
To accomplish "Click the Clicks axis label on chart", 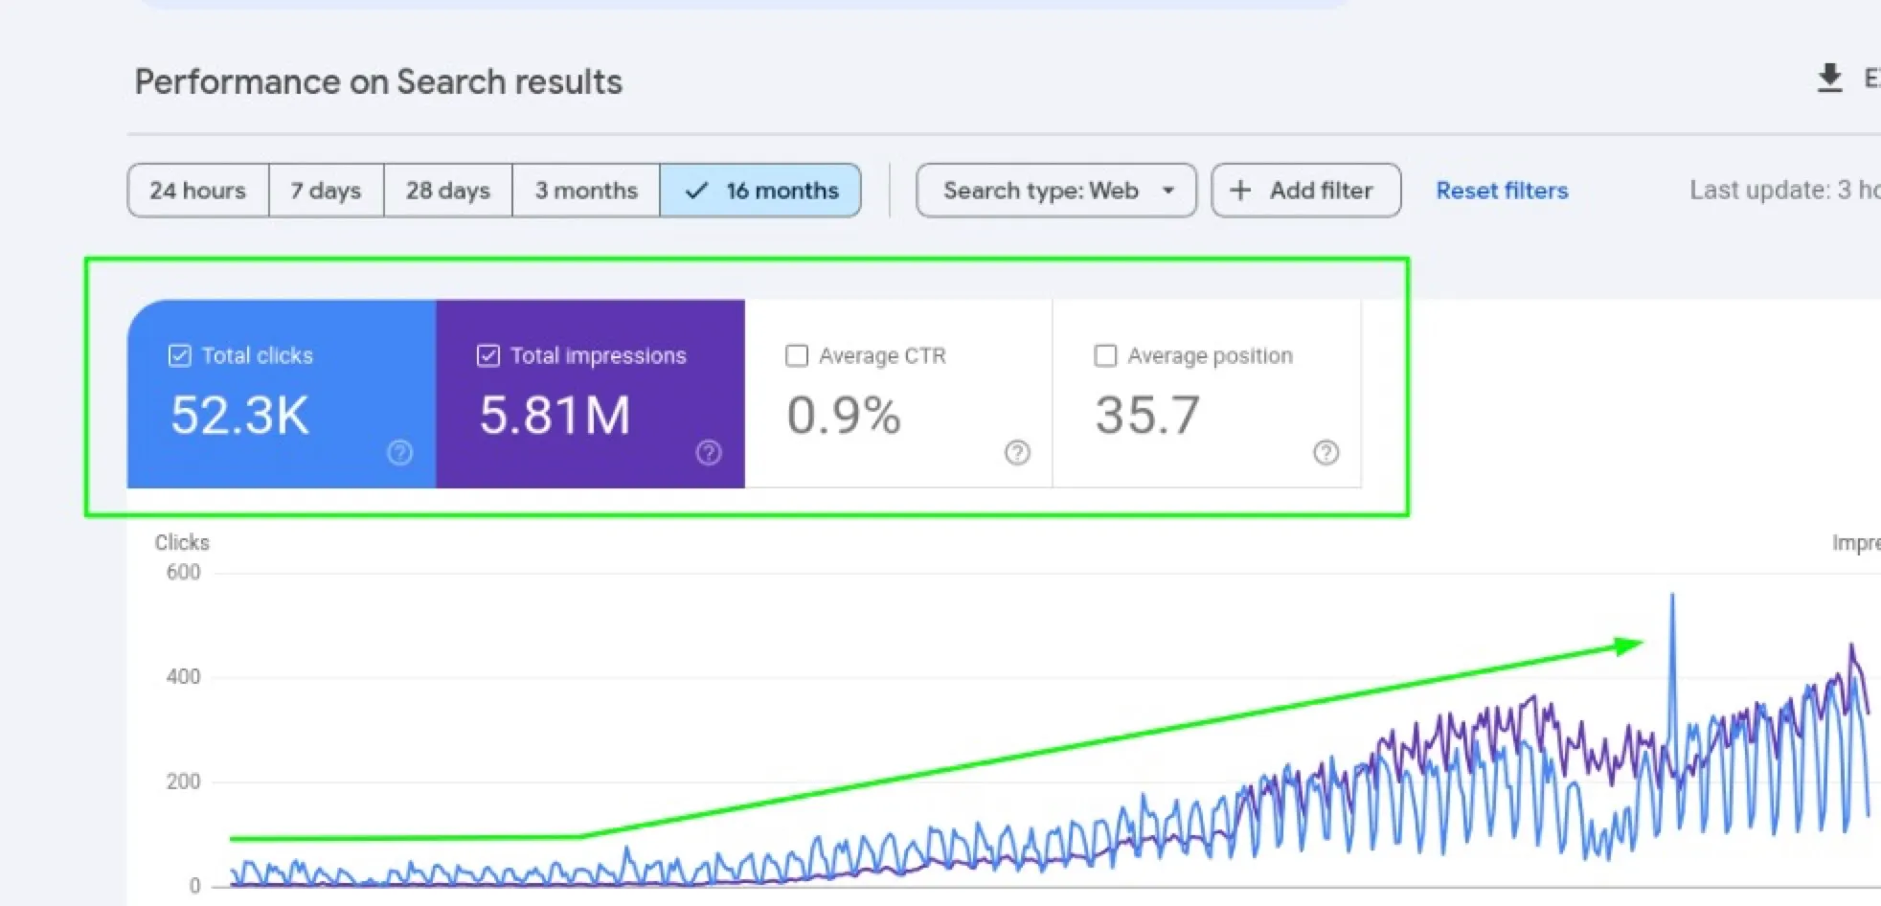I will (182, 542).
